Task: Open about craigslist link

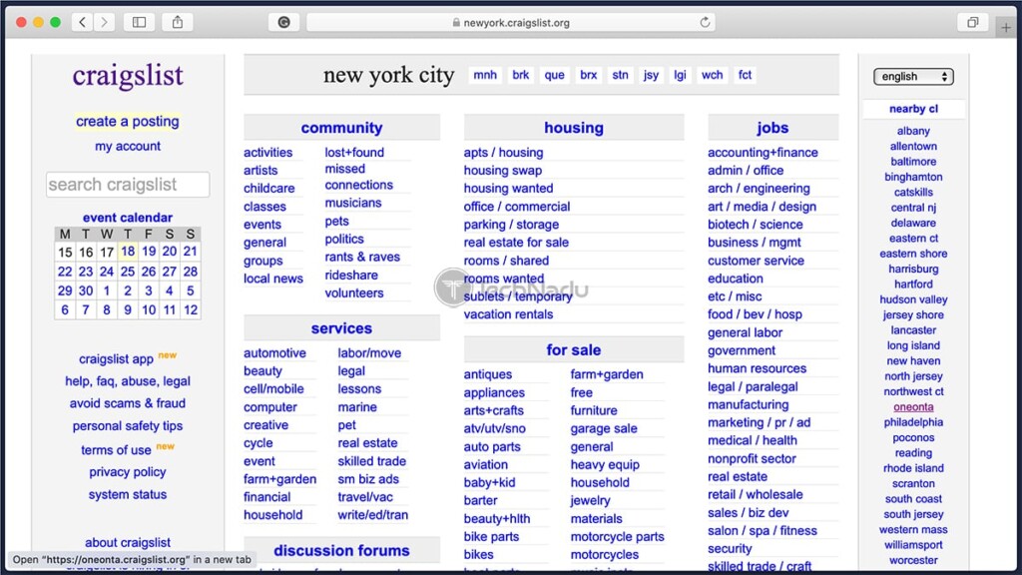Action: pos(128,542)
